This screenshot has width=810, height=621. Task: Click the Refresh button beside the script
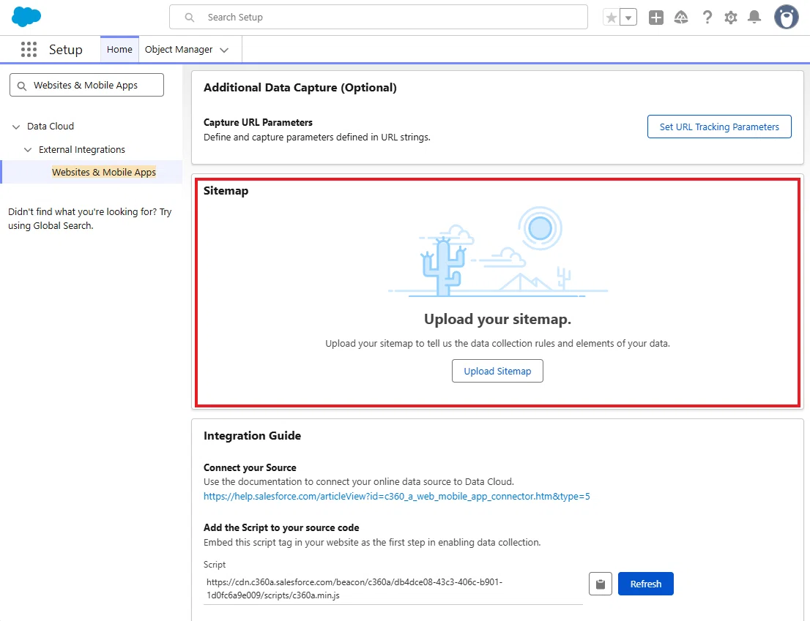(x=646, y=584)
